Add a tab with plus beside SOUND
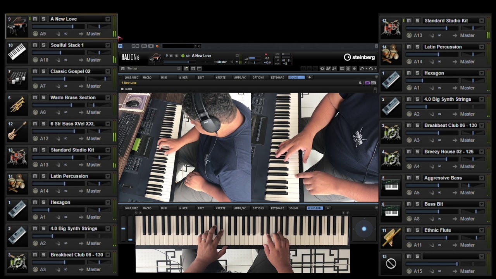The image size is (496, 279). point(310,77)
